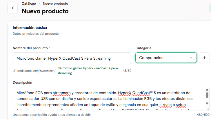Add a new category with the plus button
211x119 pixels.
(204, 58)
